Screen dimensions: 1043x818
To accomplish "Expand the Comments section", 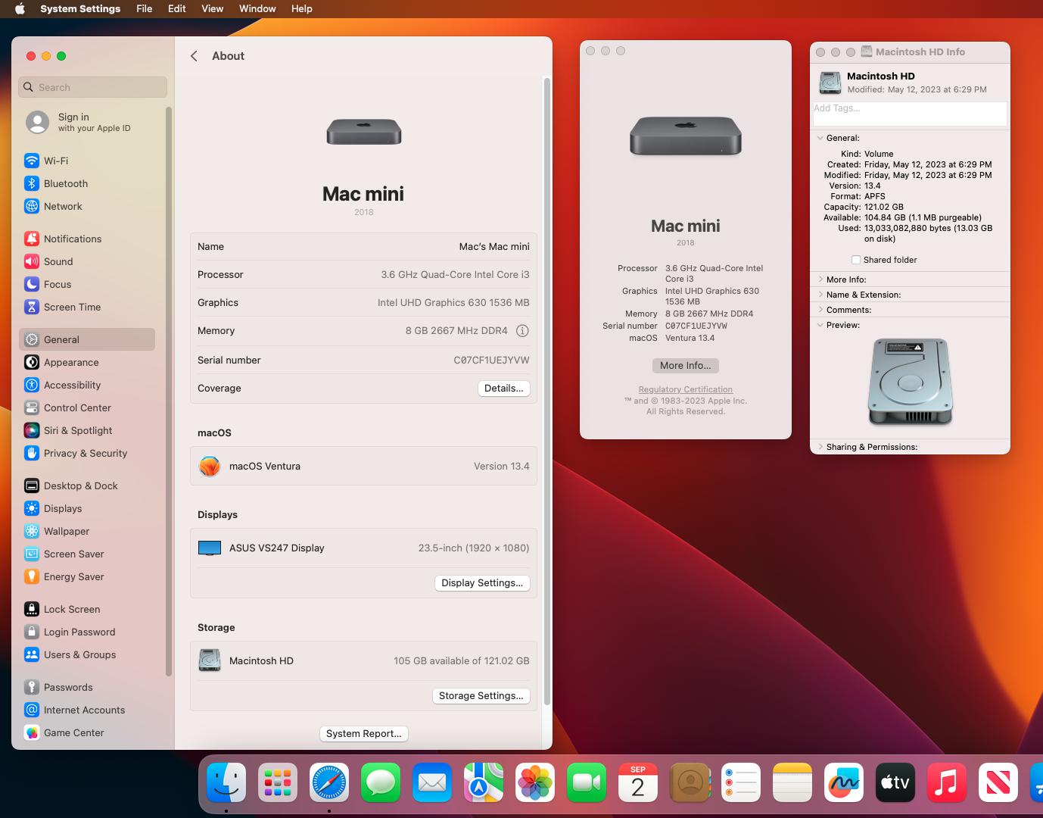I will coord(820,310).
